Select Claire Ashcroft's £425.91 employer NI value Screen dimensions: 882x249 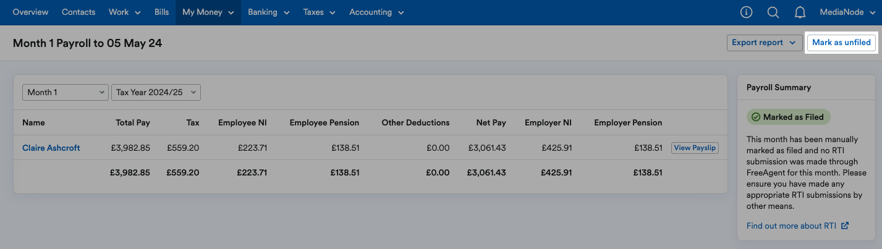557,148
